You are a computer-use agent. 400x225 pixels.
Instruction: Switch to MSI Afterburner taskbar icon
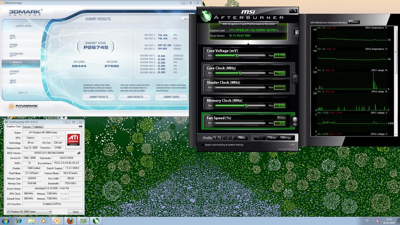96,221
